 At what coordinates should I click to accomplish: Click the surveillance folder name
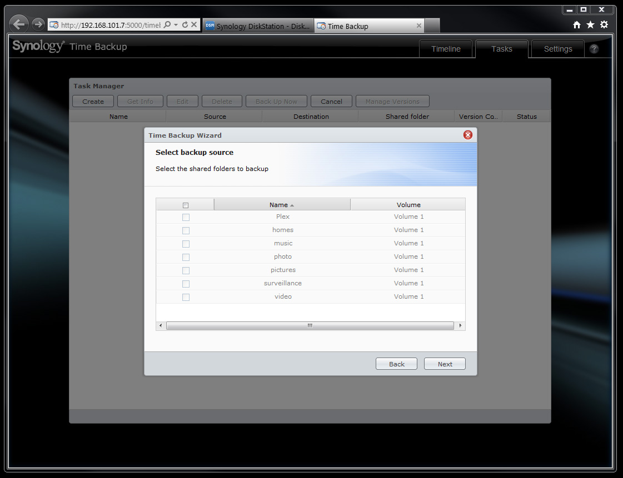pyautogui.click(x=283, y=283)
